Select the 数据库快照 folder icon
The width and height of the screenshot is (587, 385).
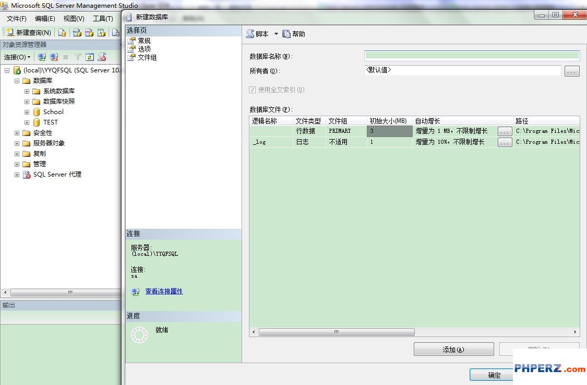pos(37,102)
